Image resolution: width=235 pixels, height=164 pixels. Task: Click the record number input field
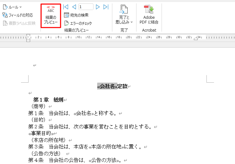[86, 7]
